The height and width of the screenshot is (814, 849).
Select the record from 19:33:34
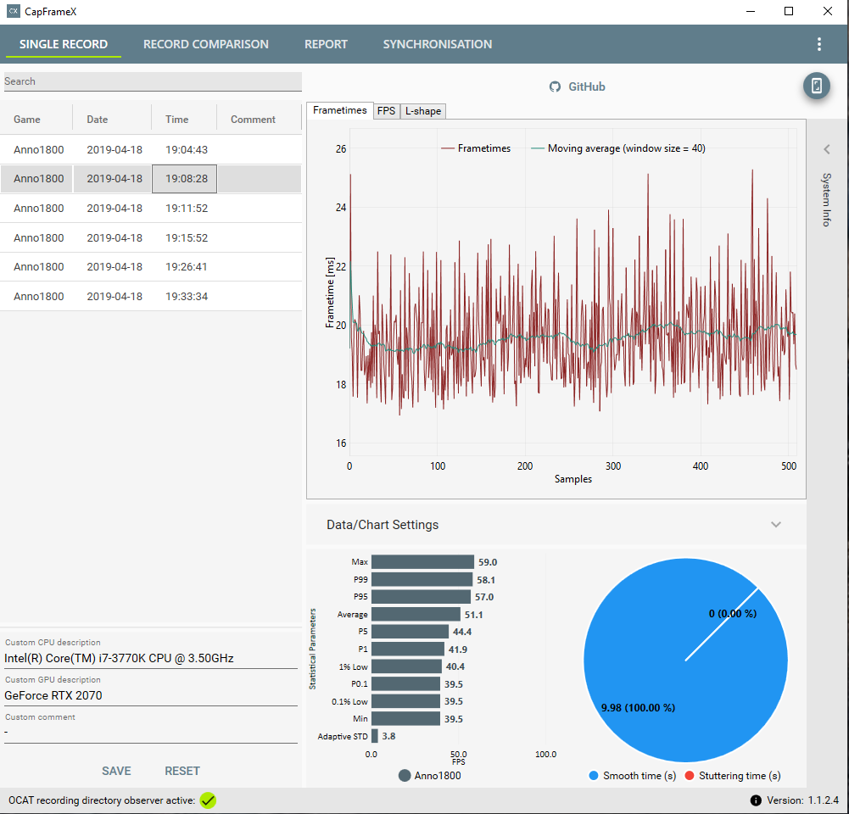[150, 296]
